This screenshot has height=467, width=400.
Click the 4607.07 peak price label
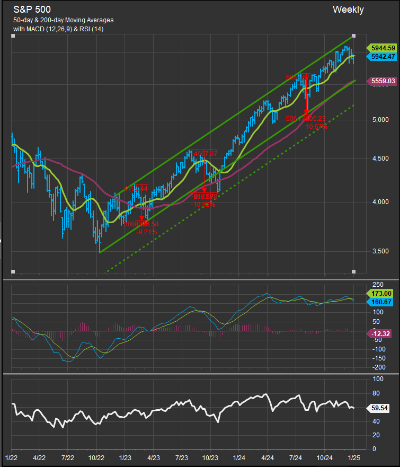point(206,154)
